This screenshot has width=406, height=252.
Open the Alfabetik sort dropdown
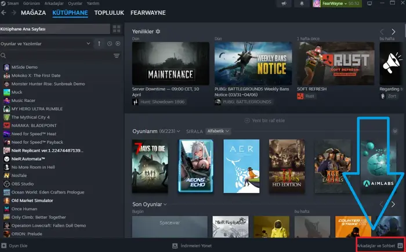[x=218, y=131]
